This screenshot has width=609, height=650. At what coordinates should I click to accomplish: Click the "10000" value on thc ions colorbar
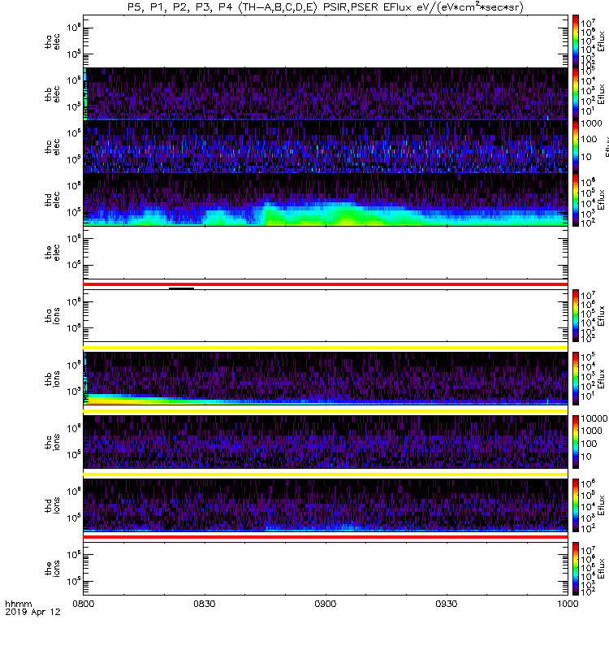coord(594,418)
